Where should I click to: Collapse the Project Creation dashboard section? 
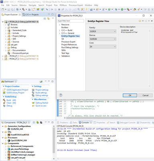[x=4, y=86]
